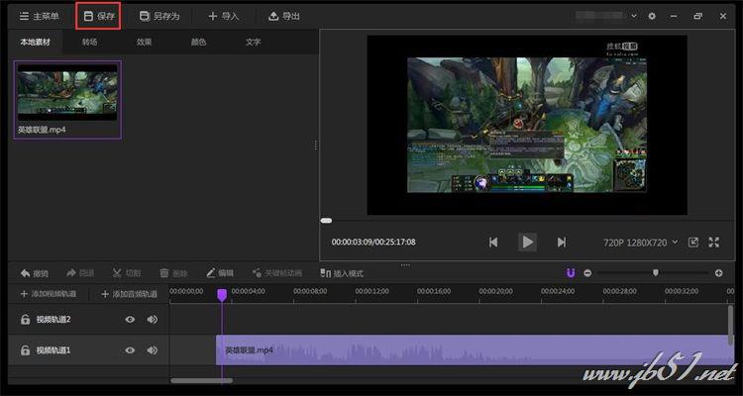
Task: Restore down the editor window
Action: click(x=698, y=16)
